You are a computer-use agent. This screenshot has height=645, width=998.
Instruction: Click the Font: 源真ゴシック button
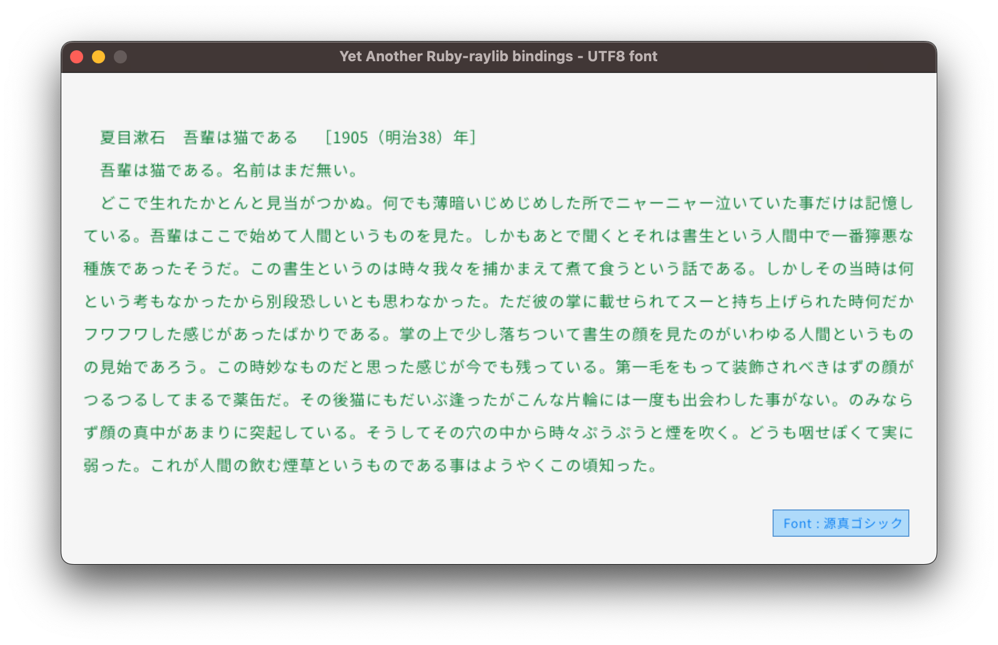pyautogui.click(x=840, y=523)
